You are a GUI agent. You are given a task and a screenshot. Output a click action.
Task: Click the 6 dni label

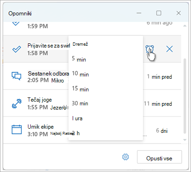(x=162, y=131)
